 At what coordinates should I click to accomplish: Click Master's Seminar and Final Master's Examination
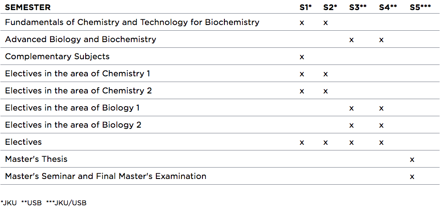click(105, 176)
